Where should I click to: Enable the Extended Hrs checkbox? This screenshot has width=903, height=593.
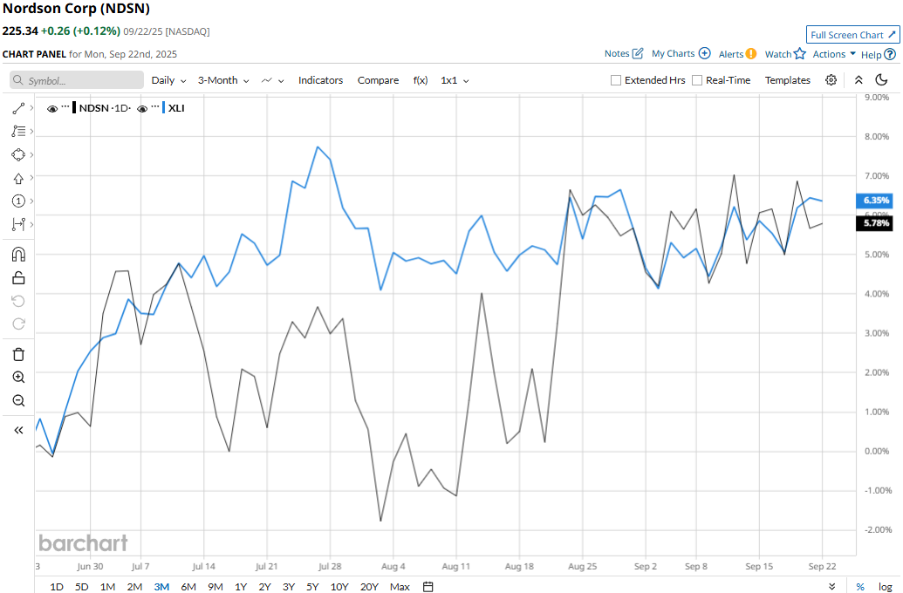(x=616, y=80)
